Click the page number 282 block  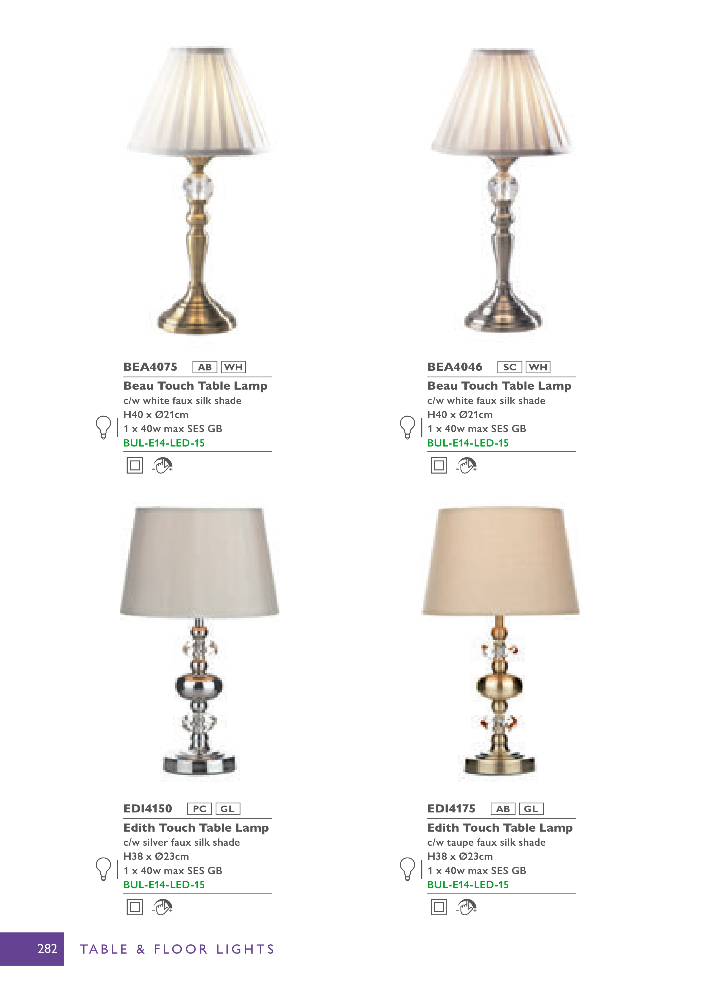[32, 949]
